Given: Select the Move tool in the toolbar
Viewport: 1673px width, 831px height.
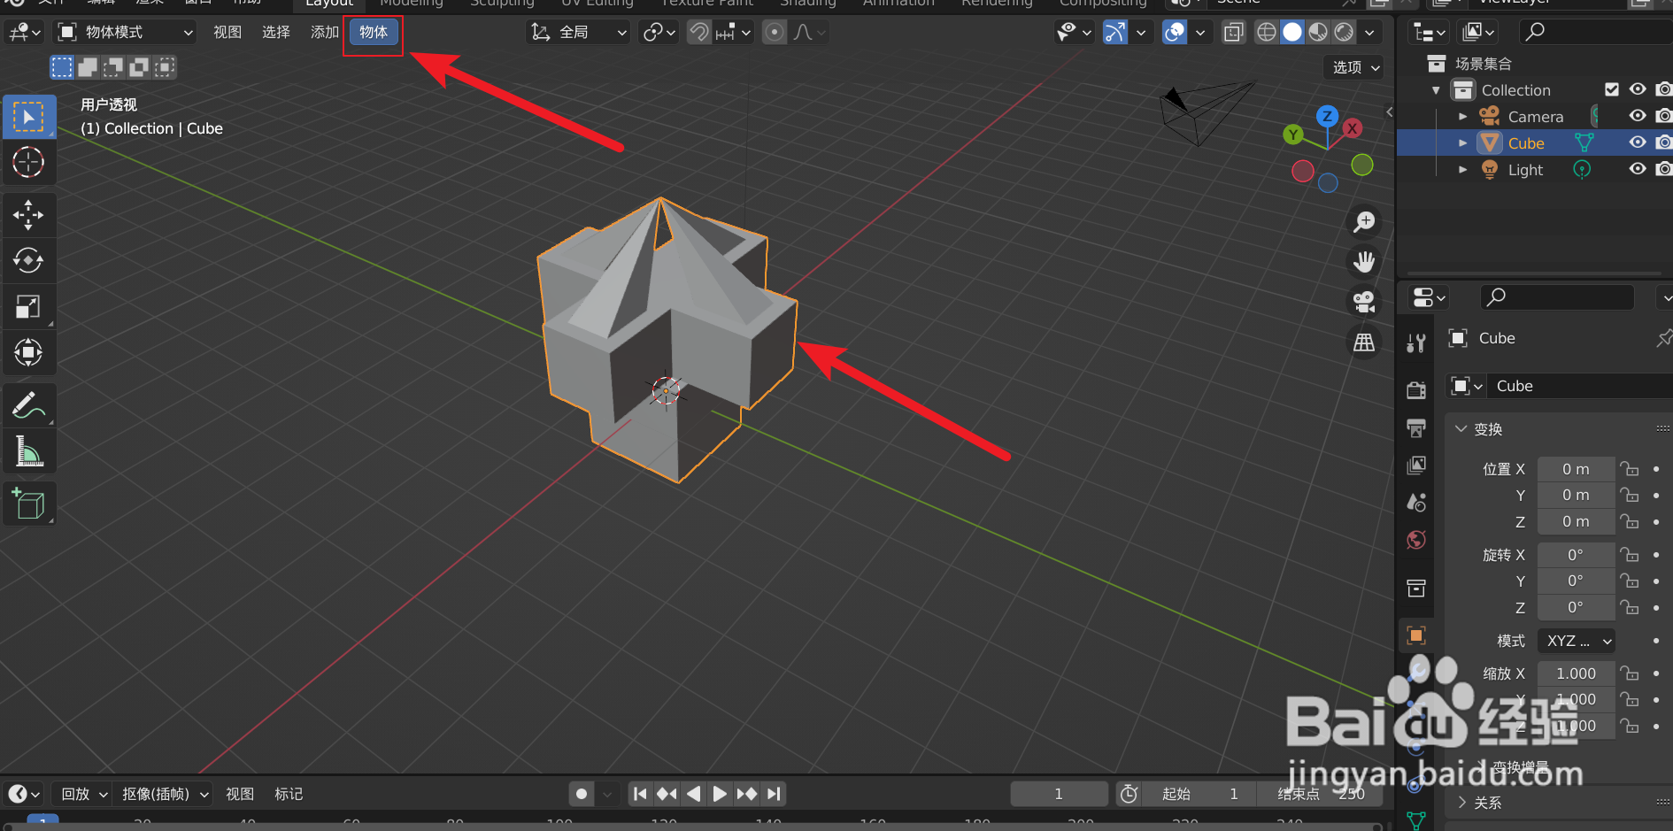Looking at the screenshot, I should (x=29, y=214).
